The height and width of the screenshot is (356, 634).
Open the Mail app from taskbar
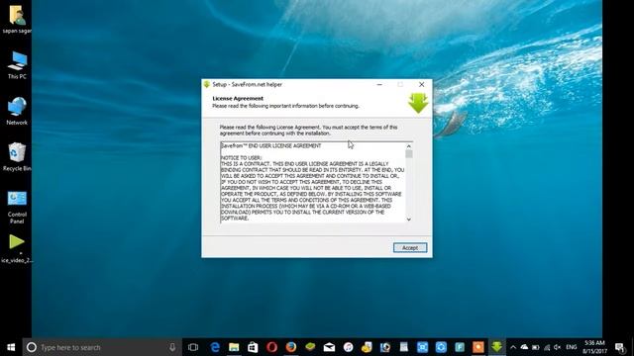coord(329,347)
